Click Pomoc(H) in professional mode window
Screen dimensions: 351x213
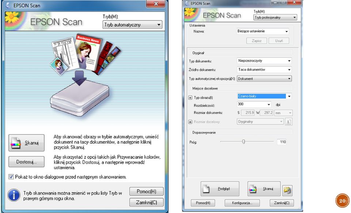pyautogui.click(x=203, y=203)
